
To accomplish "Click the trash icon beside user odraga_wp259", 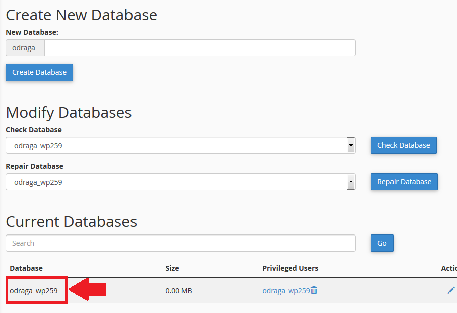I will [x=314, y=290].
